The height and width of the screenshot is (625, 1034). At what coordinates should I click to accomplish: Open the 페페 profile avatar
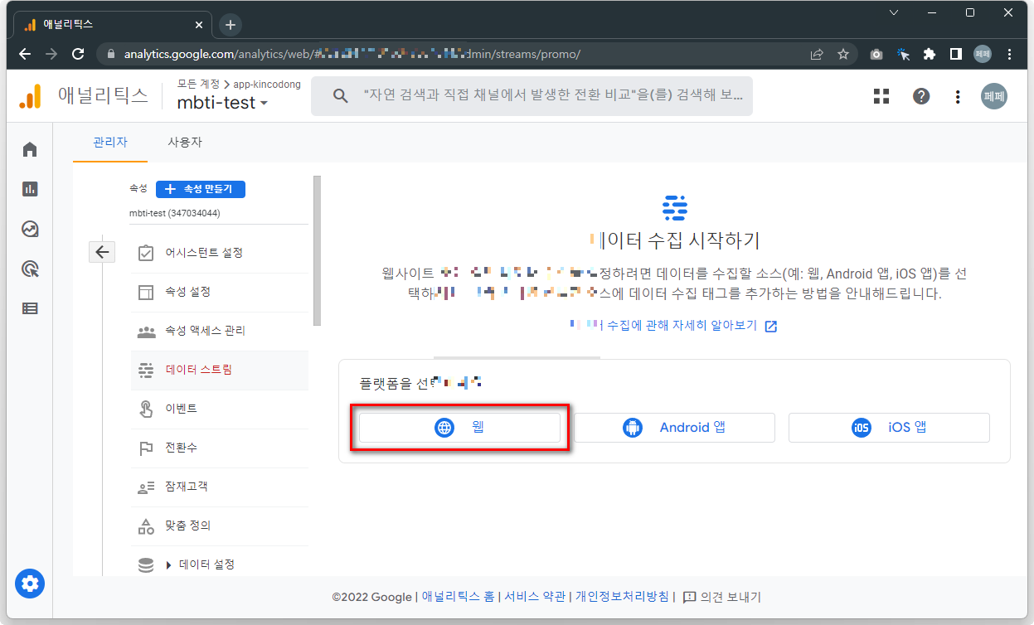coord(994,96)
